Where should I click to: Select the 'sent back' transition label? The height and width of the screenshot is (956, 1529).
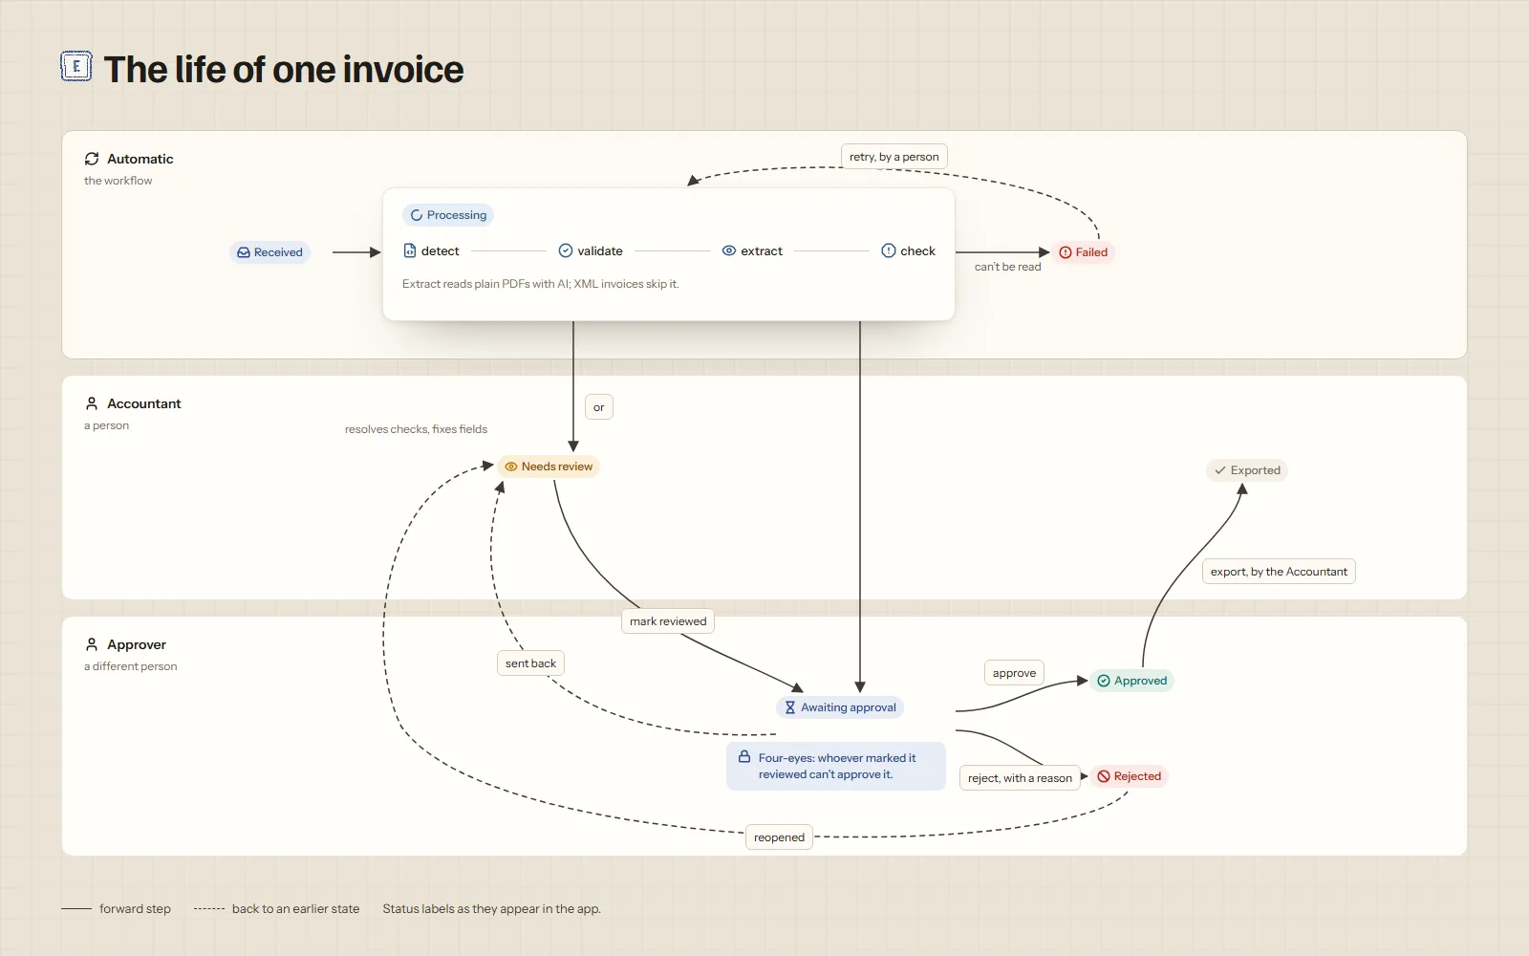(x=530, y=663)
